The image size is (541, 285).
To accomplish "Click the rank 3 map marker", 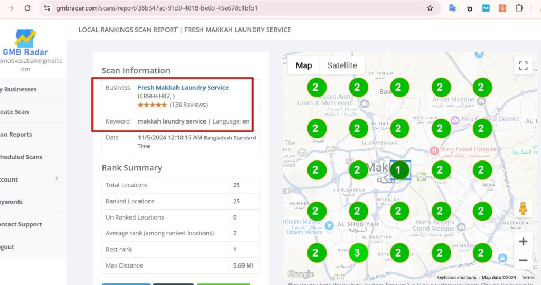I will coord(358,253).
